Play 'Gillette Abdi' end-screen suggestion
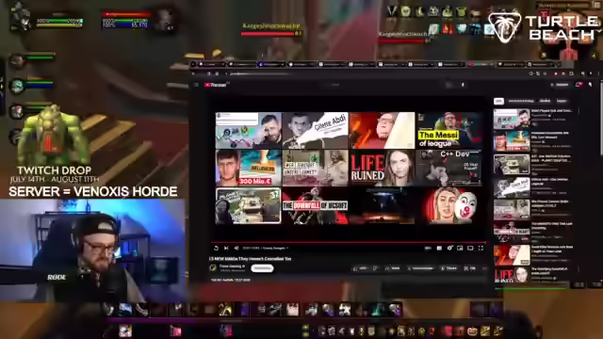Viewport: 603px width, 339px height. tap(316, 130)
